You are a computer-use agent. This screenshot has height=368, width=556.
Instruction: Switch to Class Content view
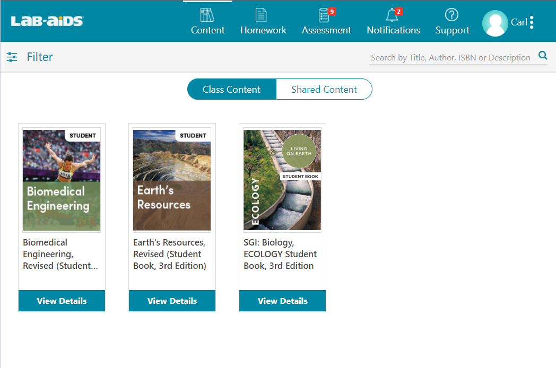point(232,90)
